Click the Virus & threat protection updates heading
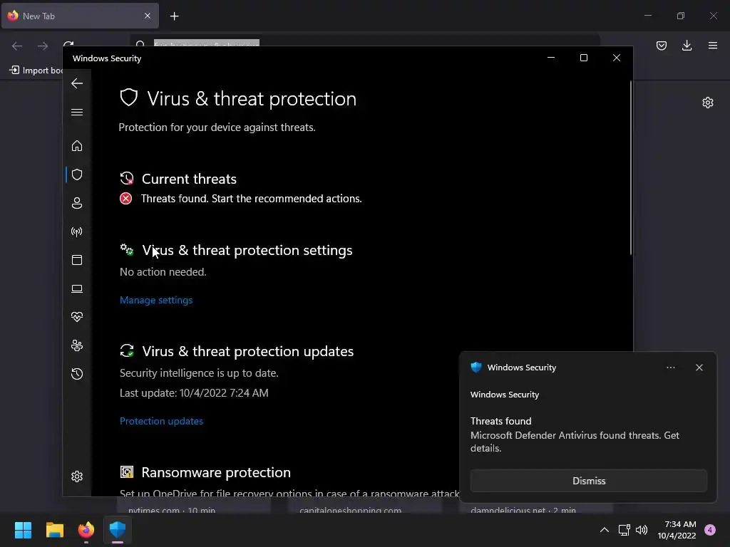Image resolution: width=730 pixels, height=547 pixels. [x=247, y=351]
